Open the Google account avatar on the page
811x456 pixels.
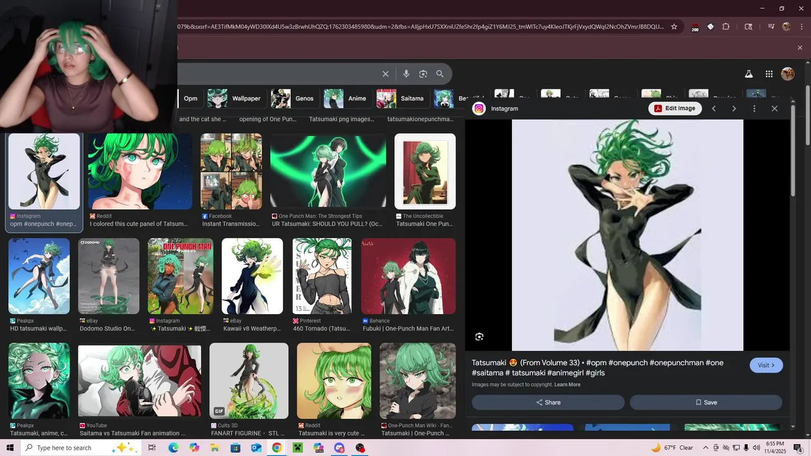[788, 74]
